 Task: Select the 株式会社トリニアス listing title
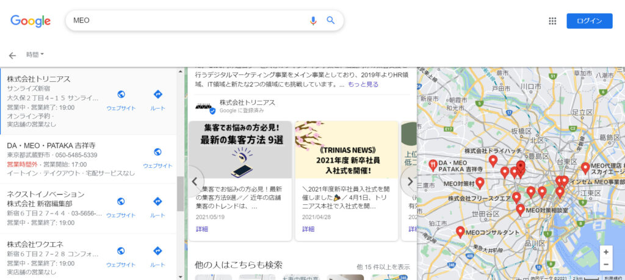pos(38,79)
